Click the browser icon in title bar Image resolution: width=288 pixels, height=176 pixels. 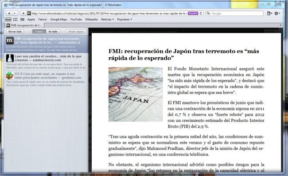pyautogui.click(x=6, y=5)
